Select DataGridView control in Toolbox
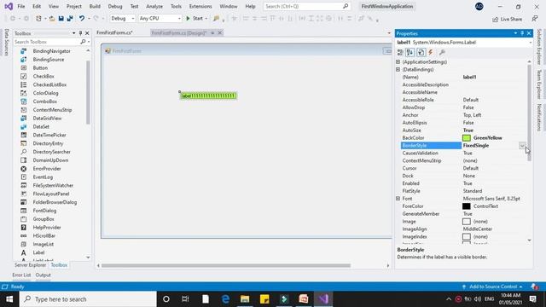Viewport: 546px width, 307px height. (x=47, y=118)
